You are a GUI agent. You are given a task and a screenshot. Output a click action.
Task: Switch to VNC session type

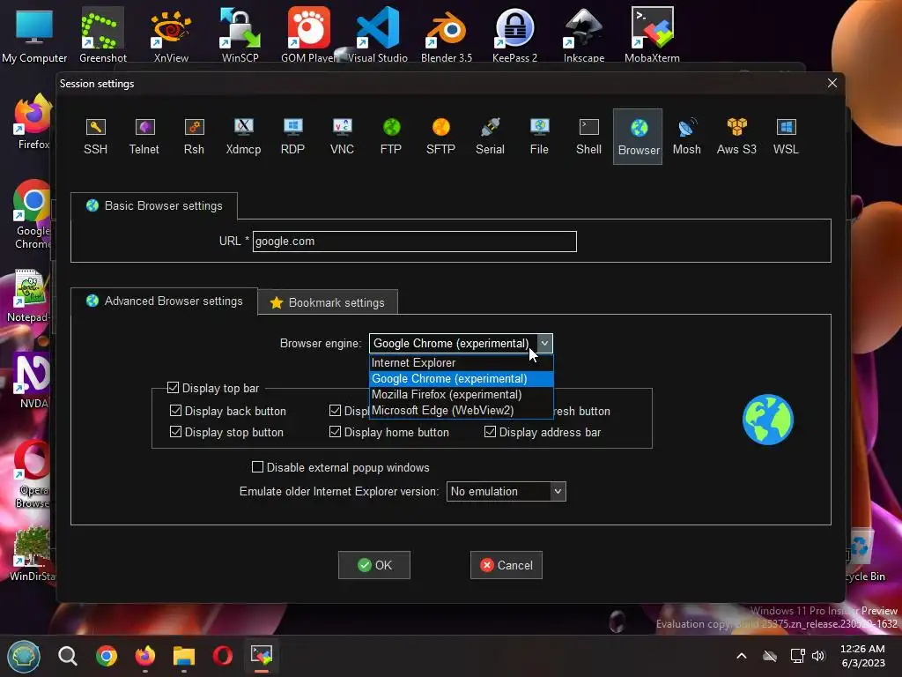[343, 137]
